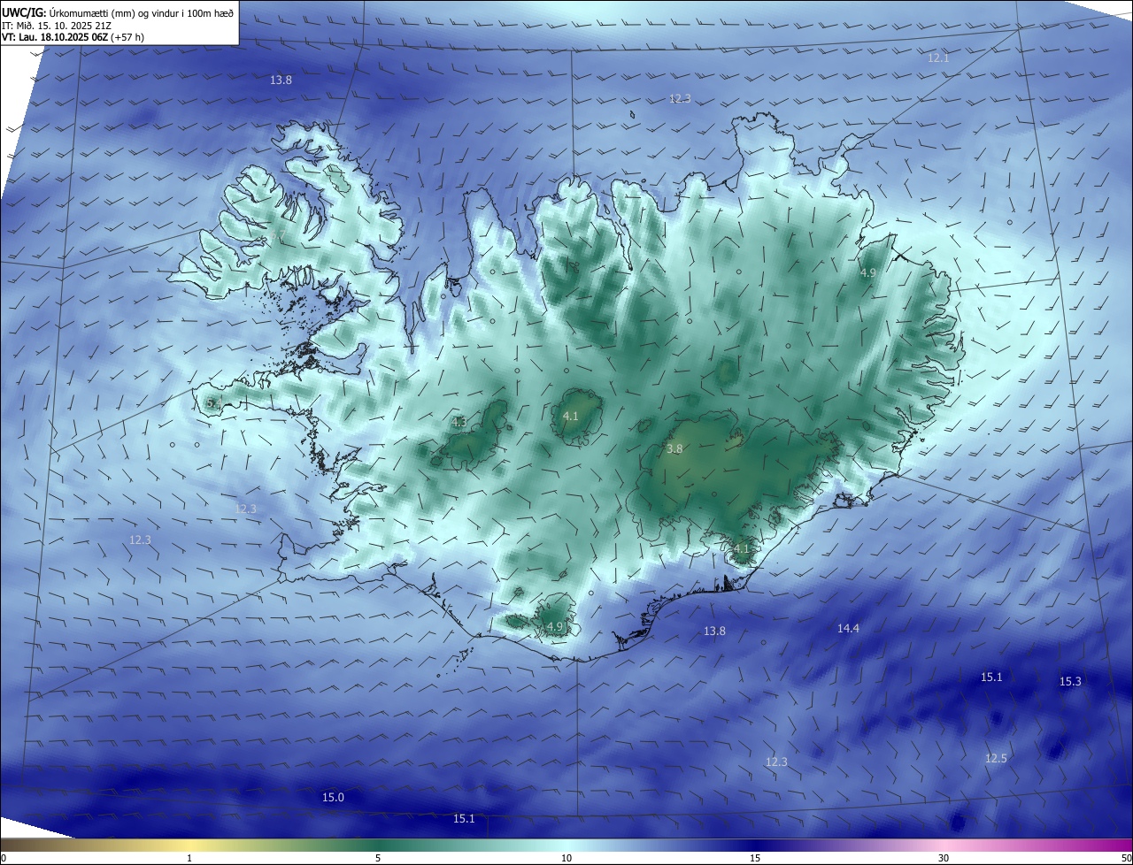1133x865 pixels.
Task: Click the 5.4 value at the Snæfellsnes peninsula tip
Action: pos(213,403)
